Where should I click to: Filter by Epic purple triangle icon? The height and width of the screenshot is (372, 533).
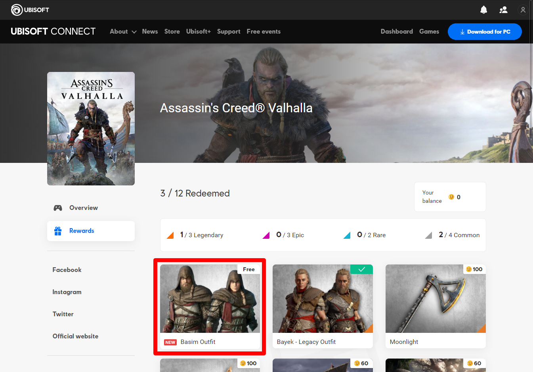(266, 236)
